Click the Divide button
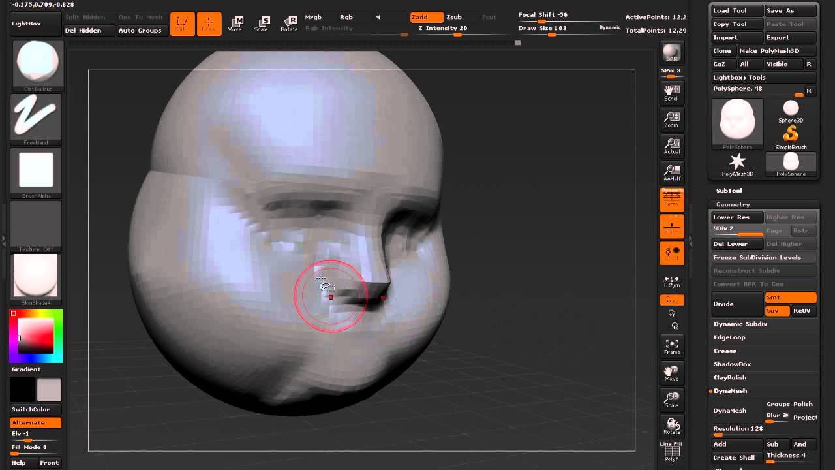The height and width of the screenshot is (470, 835). pyautogui.click(x=737, y=304)
